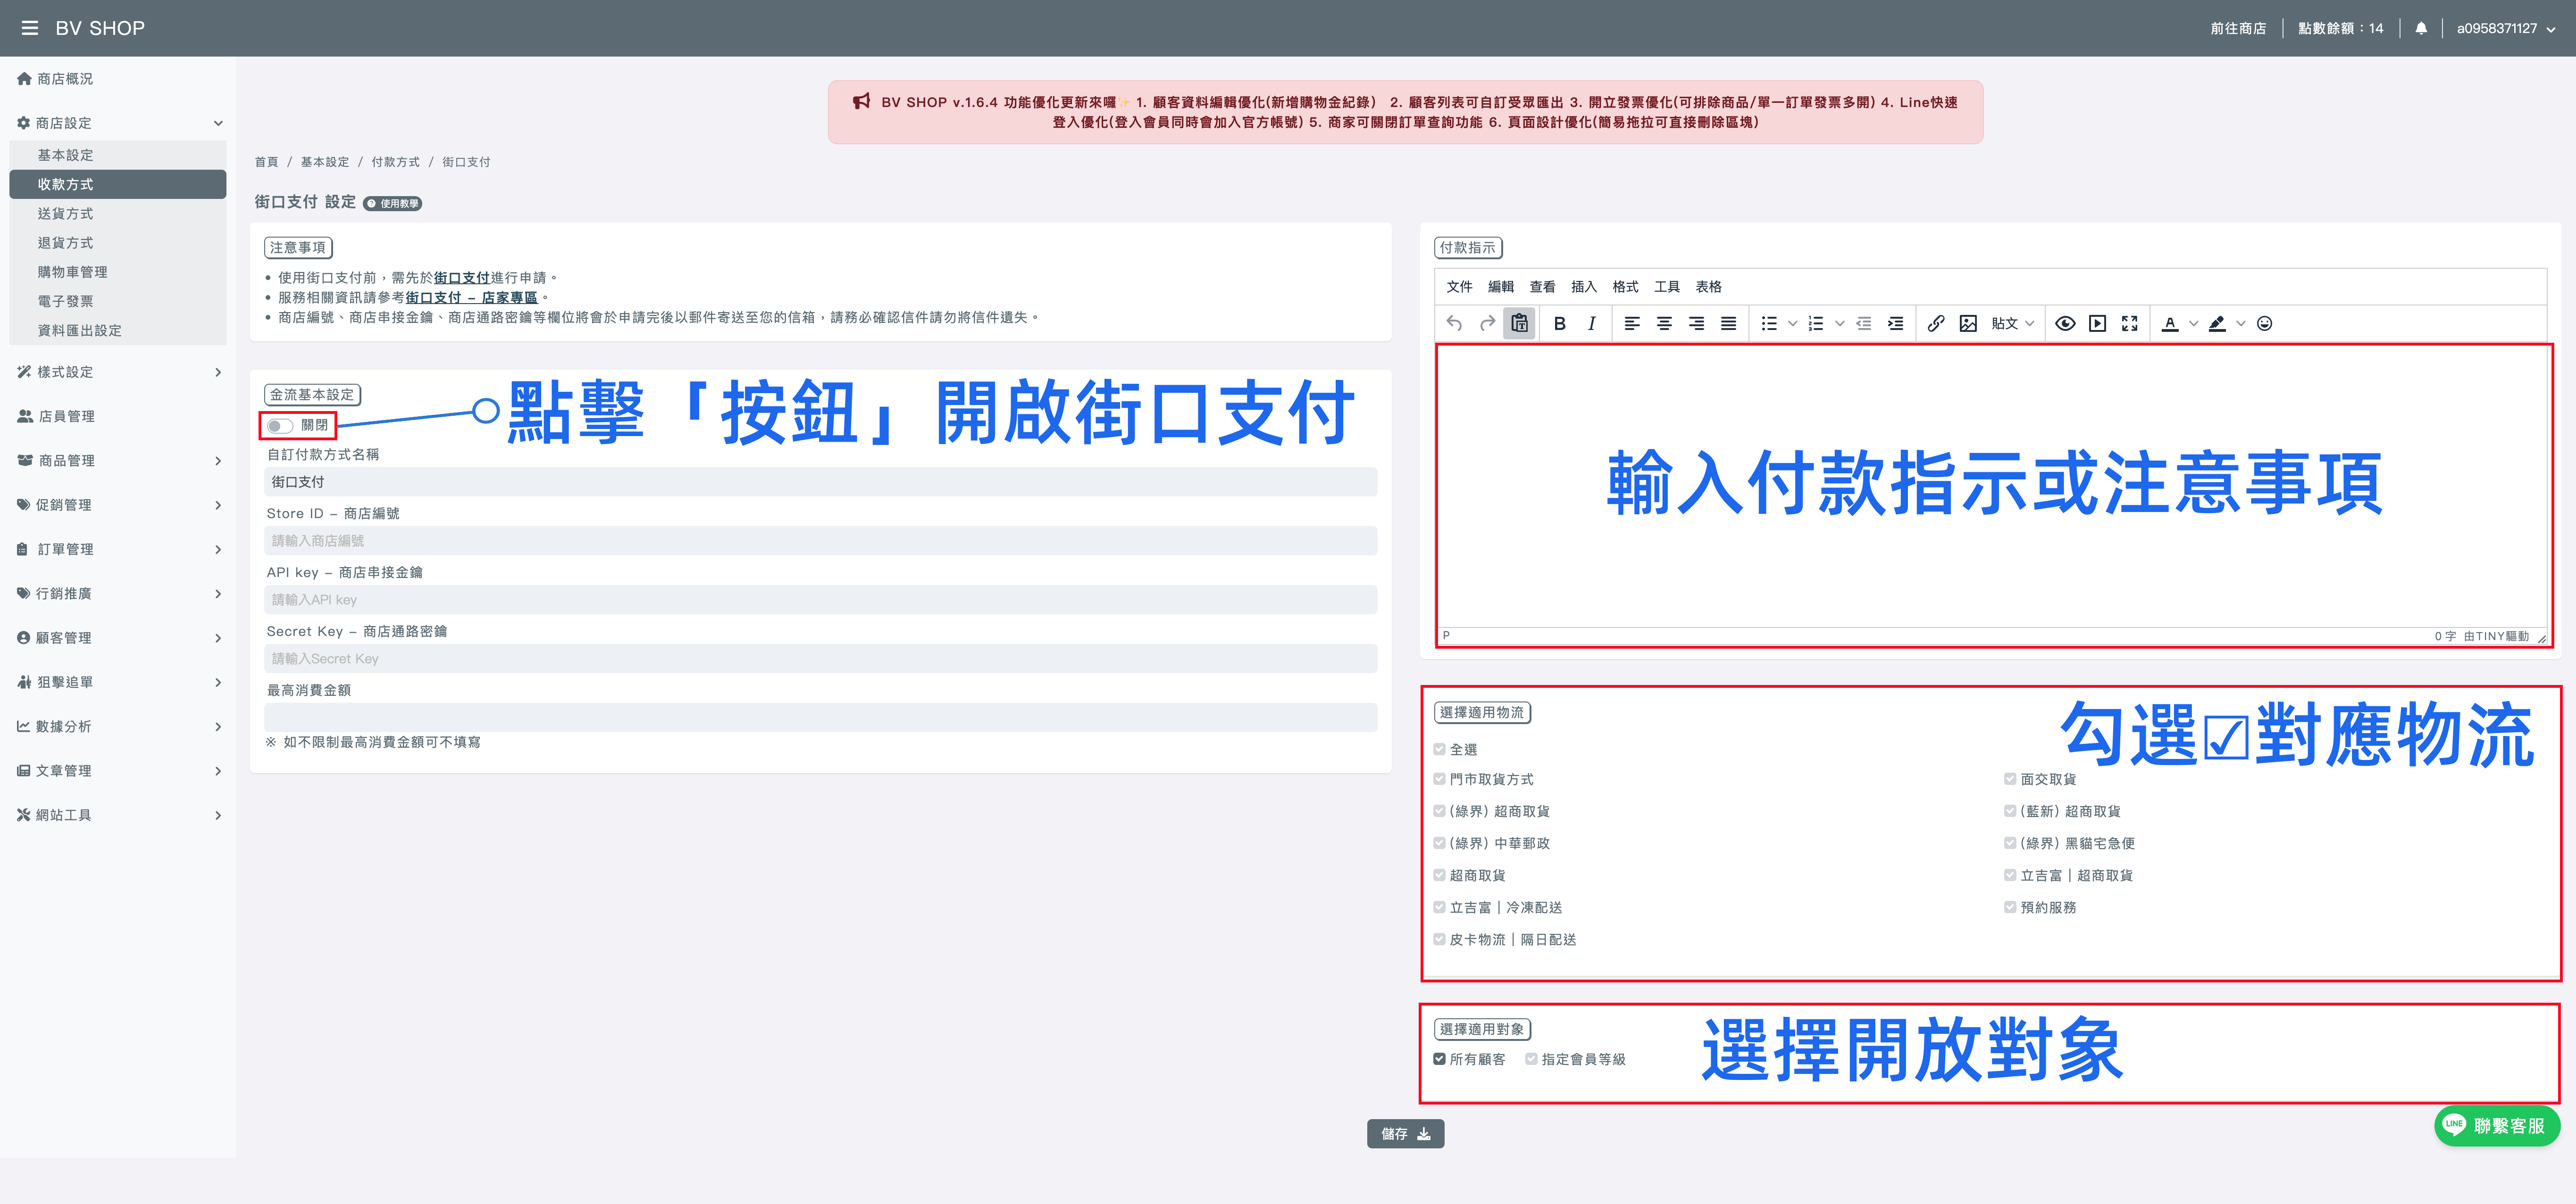This screenshot has width=2576, height=1204.
Task: Insert a bullet list
Action: (1769, 324)
